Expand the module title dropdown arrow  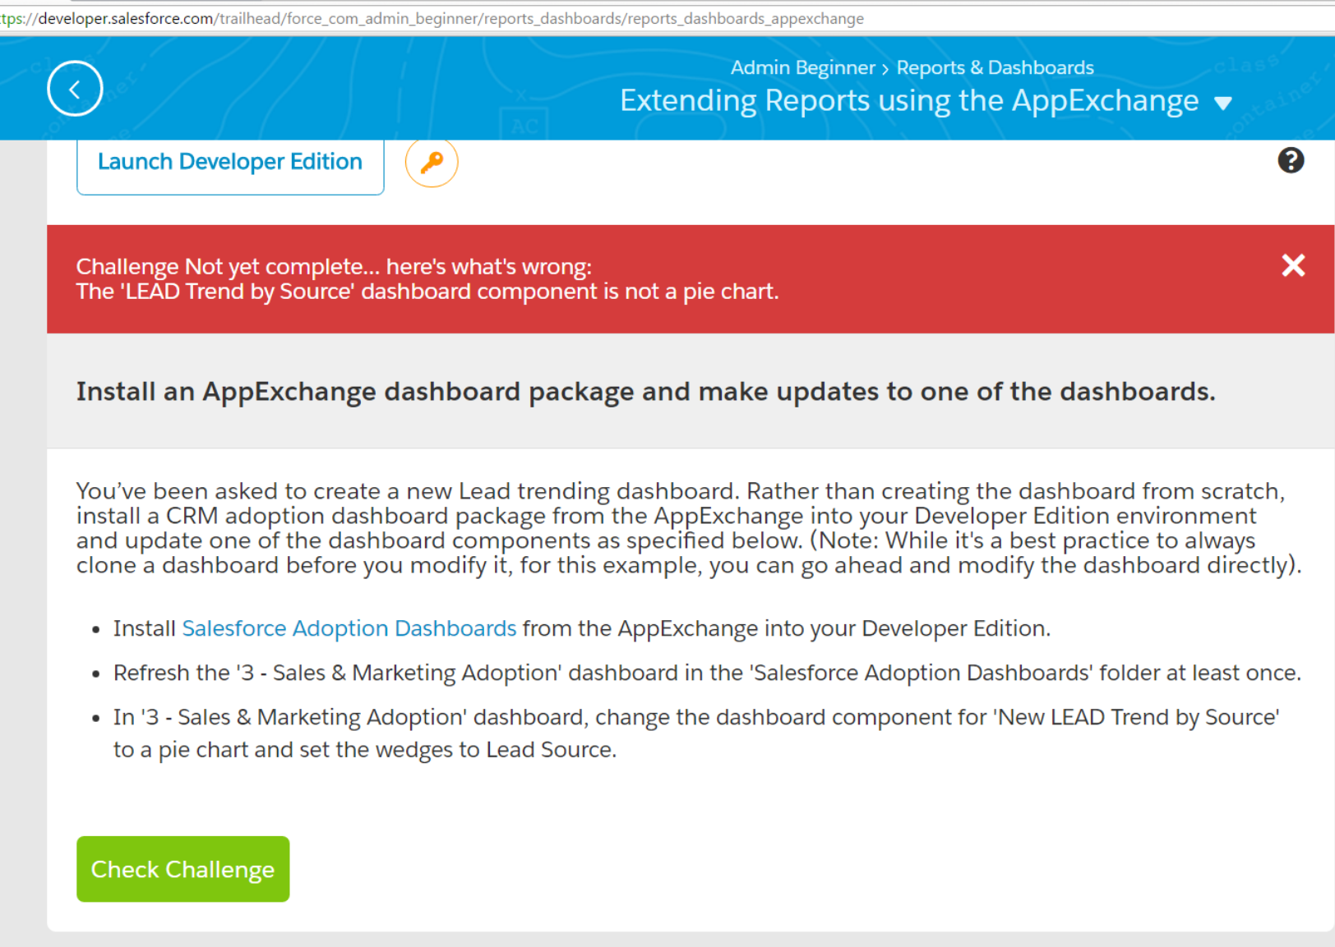[1223, 103]
